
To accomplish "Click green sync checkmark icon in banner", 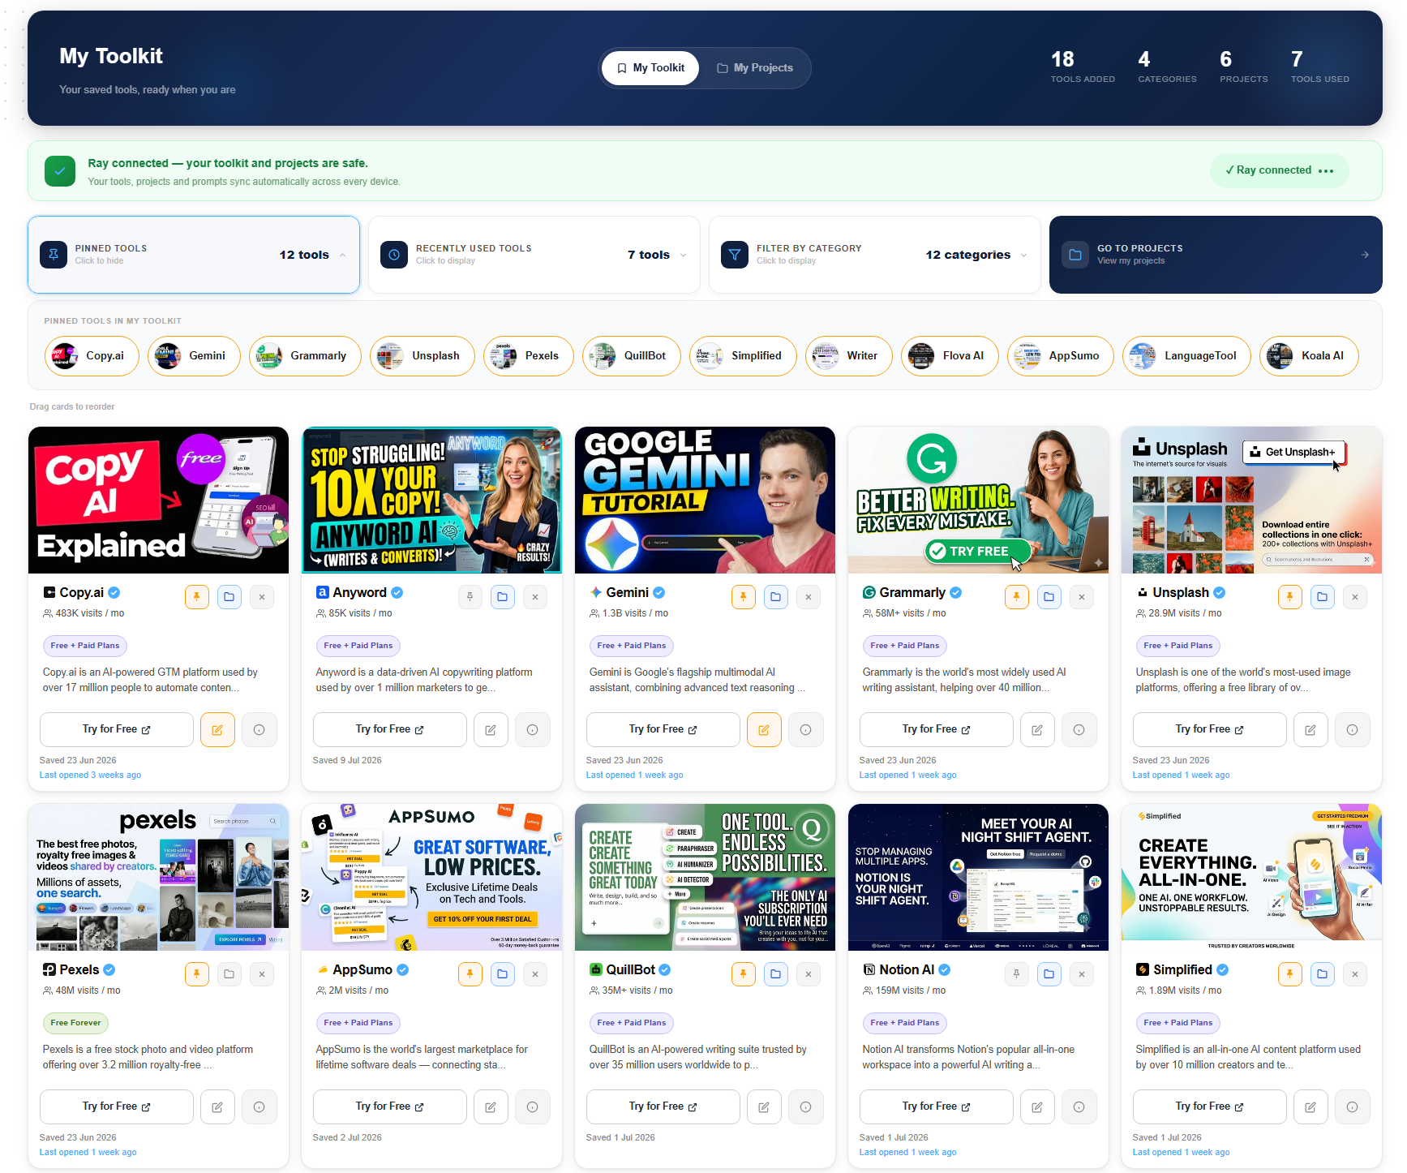I will point(60,171).
